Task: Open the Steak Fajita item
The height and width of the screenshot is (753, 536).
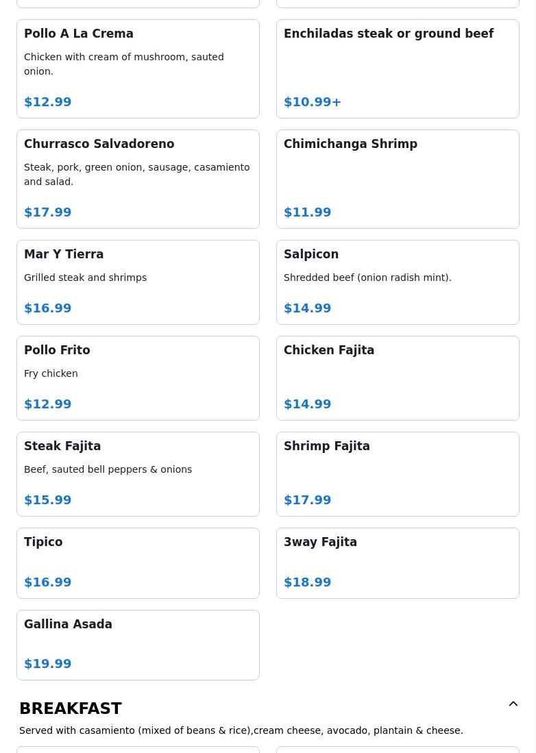Action: (x=138, y=473)
